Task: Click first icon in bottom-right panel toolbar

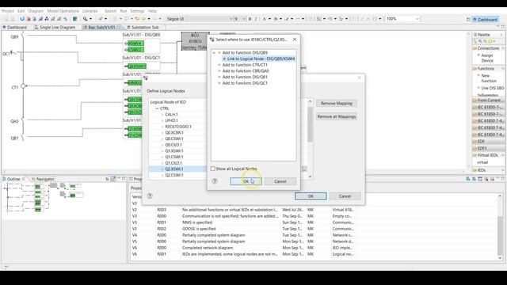Action: tap(468, 179)
